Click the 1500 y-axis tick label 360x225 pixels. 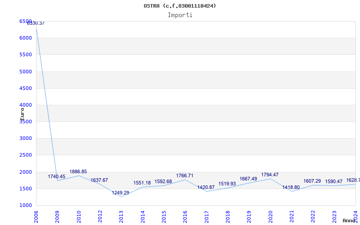(x=26, y=189)
